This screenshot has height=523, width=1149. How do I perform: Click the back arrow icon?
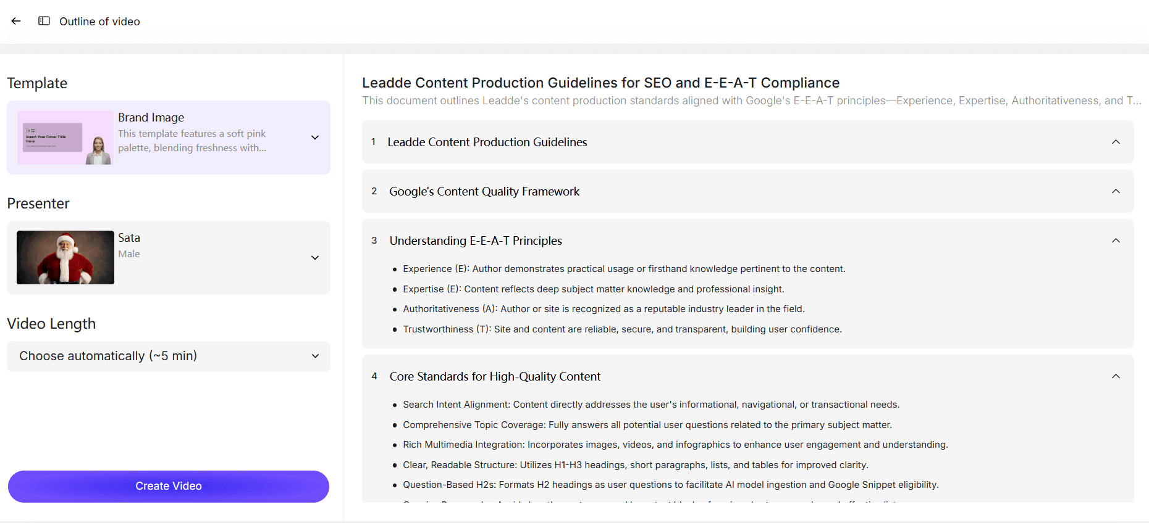coord(16,21)
